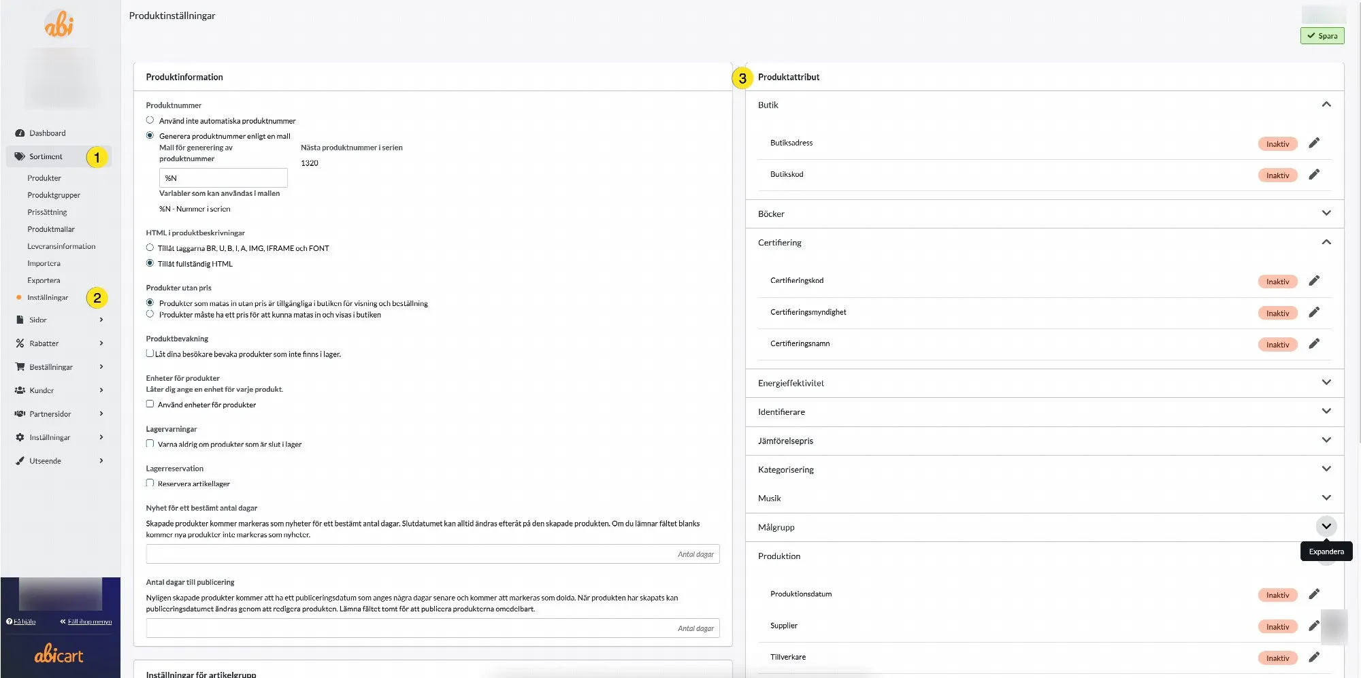This screenshot has width=1361, height=678.
Task: Click the green Spara button
Action: point(1322,36)
